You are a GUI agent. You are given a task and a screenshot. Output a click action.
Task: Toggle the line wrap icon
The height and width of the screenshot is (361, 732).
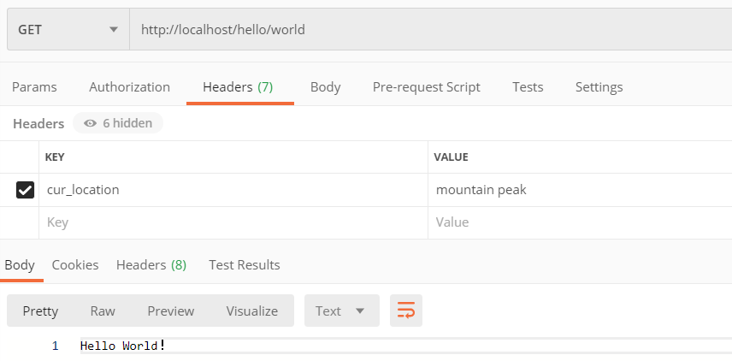click(406, 311)
